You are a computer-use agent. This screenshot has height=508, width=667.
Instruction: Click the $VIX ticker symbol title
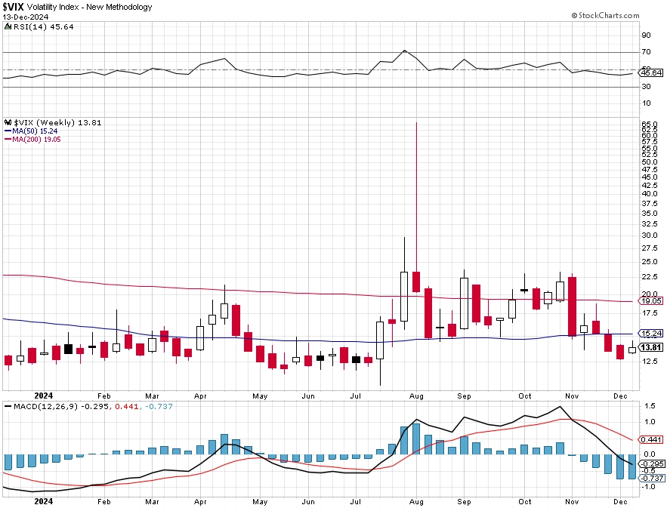tap(13, 7)
